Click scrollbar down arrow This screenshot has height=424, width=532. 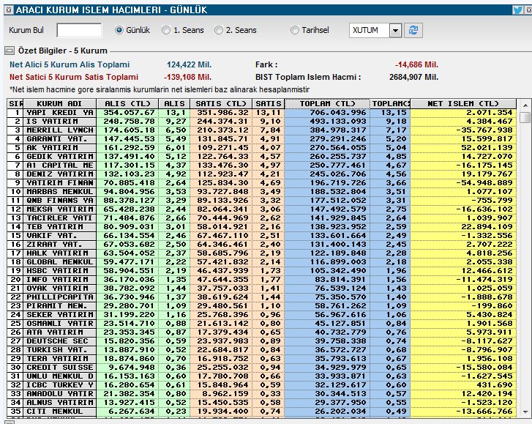click(525, 412)
